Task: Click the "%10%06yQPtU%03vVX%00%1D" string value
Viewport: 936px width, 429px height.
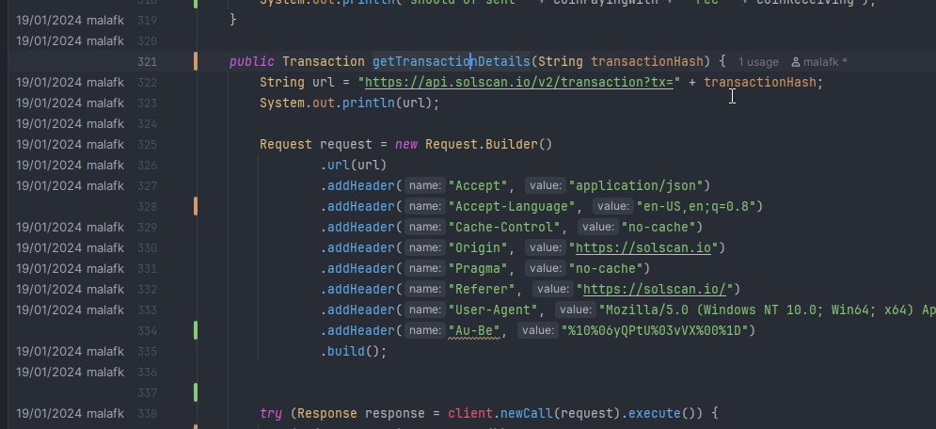Action: tap(654, 330)
